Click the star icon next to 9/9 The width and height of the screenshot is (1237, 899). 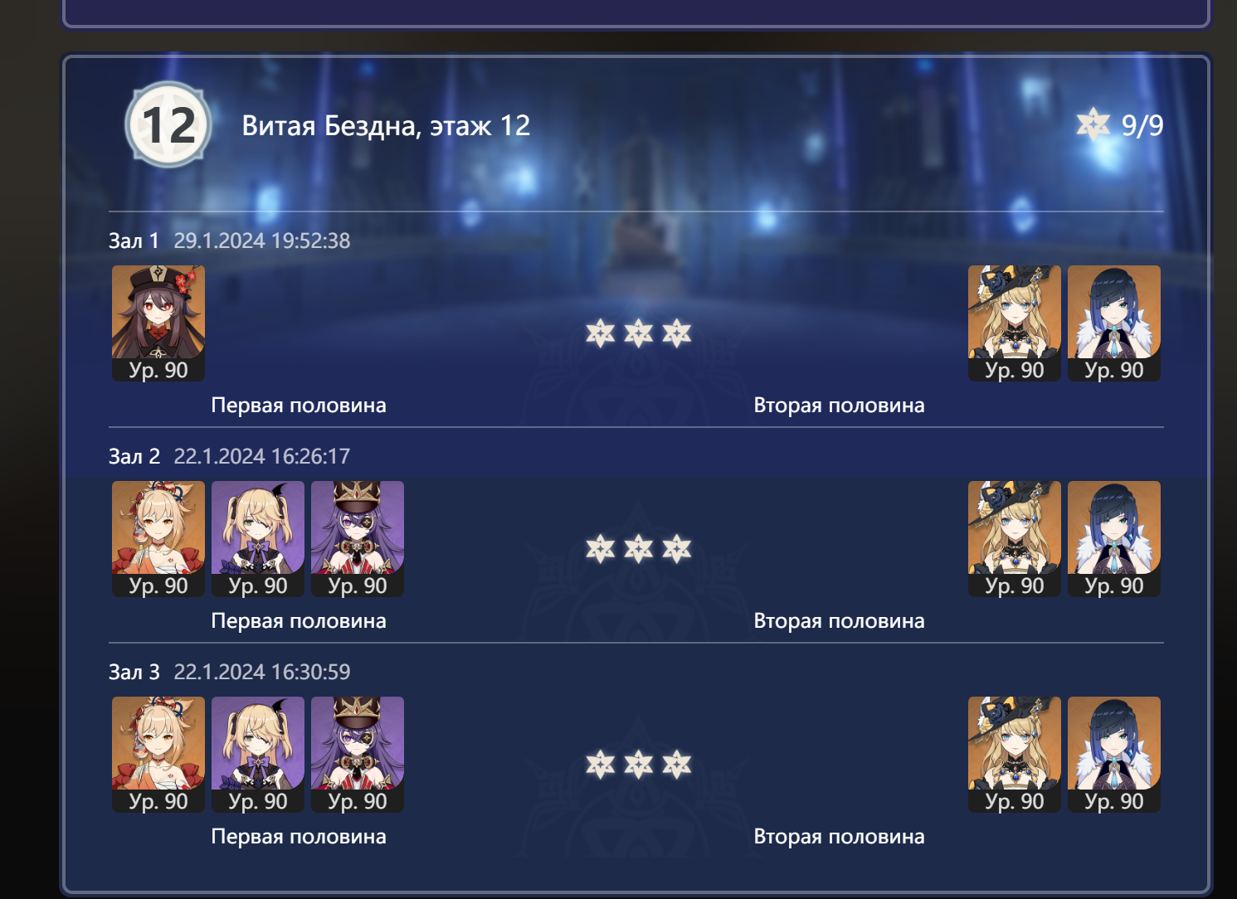click(1093, 124)
